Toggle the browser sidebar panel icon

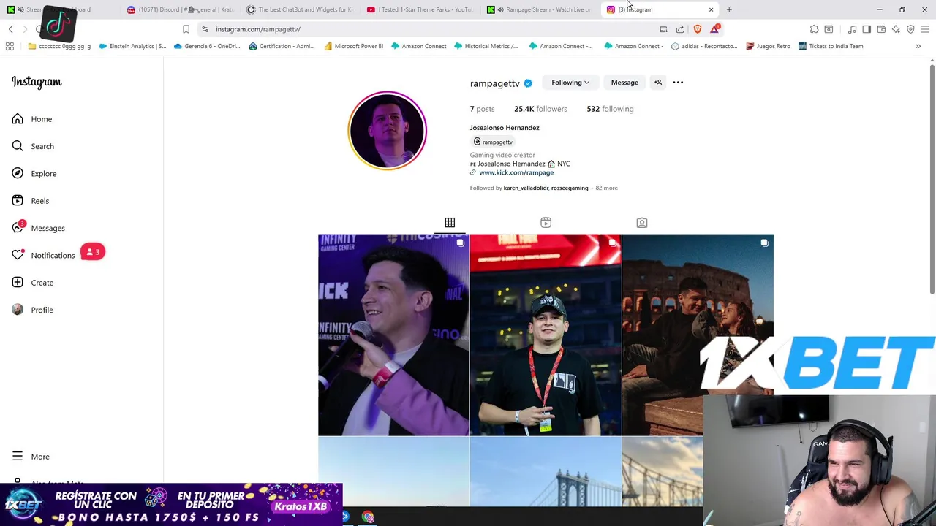click(867, 29)
